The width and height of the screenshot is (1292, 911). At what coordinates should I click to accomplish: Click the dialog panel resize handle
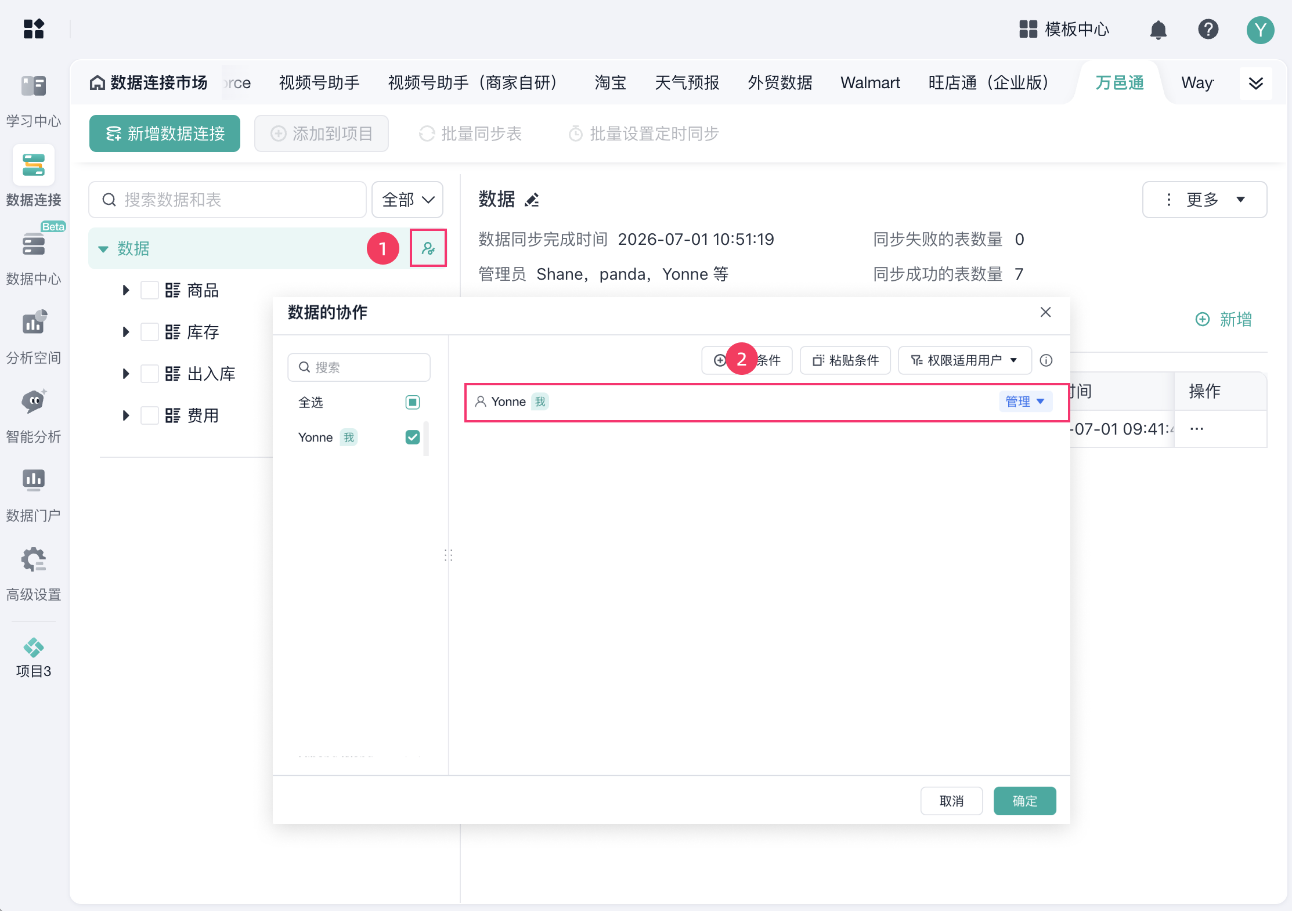[448, 555]
